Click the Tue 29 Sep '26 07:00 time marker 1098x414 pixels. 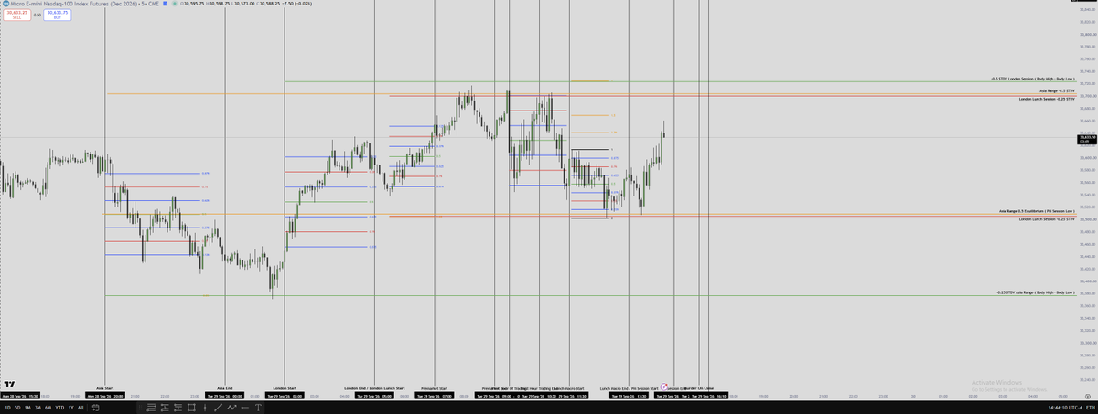click(434, 397)
